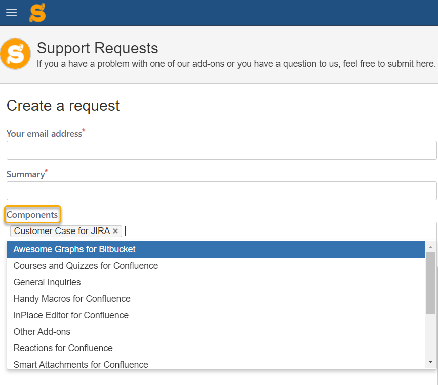This screenshot has height=385, width=438.
Task: Choose General Inquiries from the list
Action: (216, 282)
